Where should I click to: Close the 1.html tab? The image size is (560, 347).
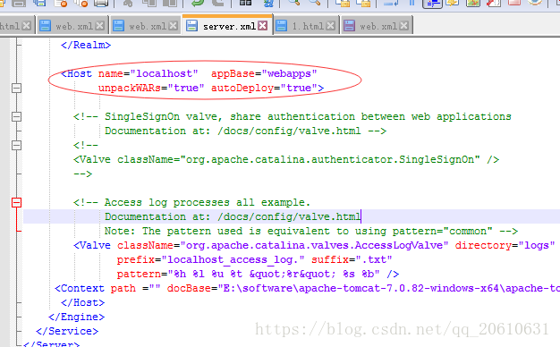coord(330,26)
